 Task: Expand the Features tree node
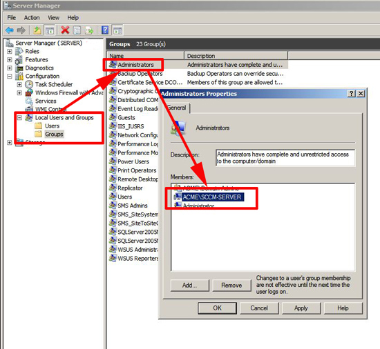(x=10, y=60)
